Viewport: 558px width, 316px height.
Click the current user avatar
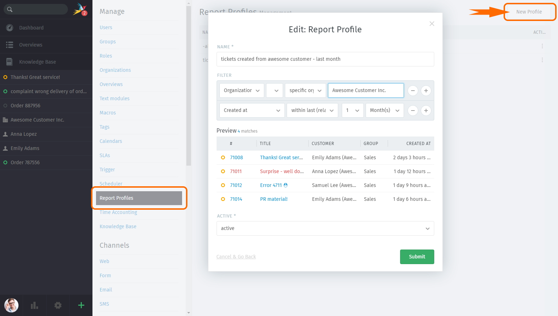pos(11,305)
